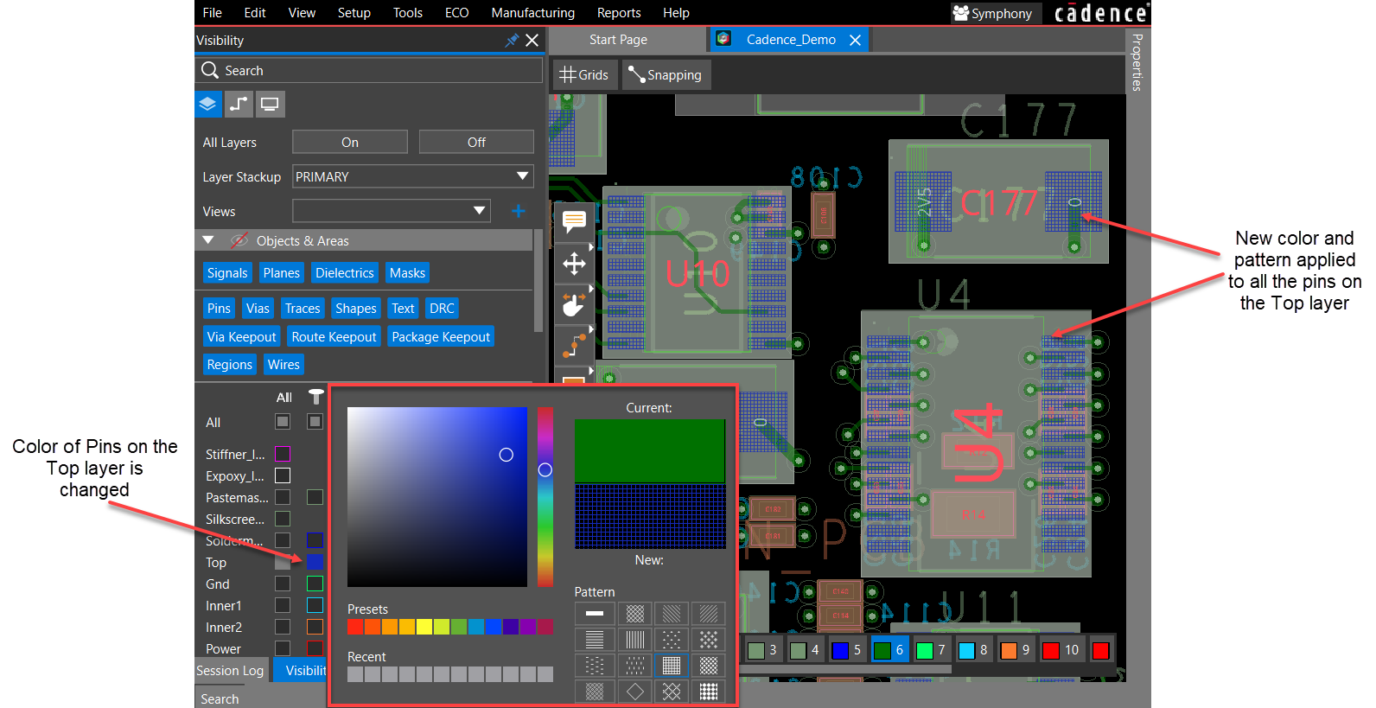Click the Display settings monitor icon

pos(270,105)
